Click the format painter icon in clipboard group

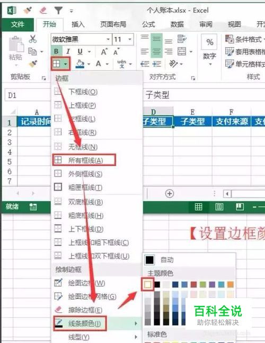pyautogui.click(x=33, y=64)
